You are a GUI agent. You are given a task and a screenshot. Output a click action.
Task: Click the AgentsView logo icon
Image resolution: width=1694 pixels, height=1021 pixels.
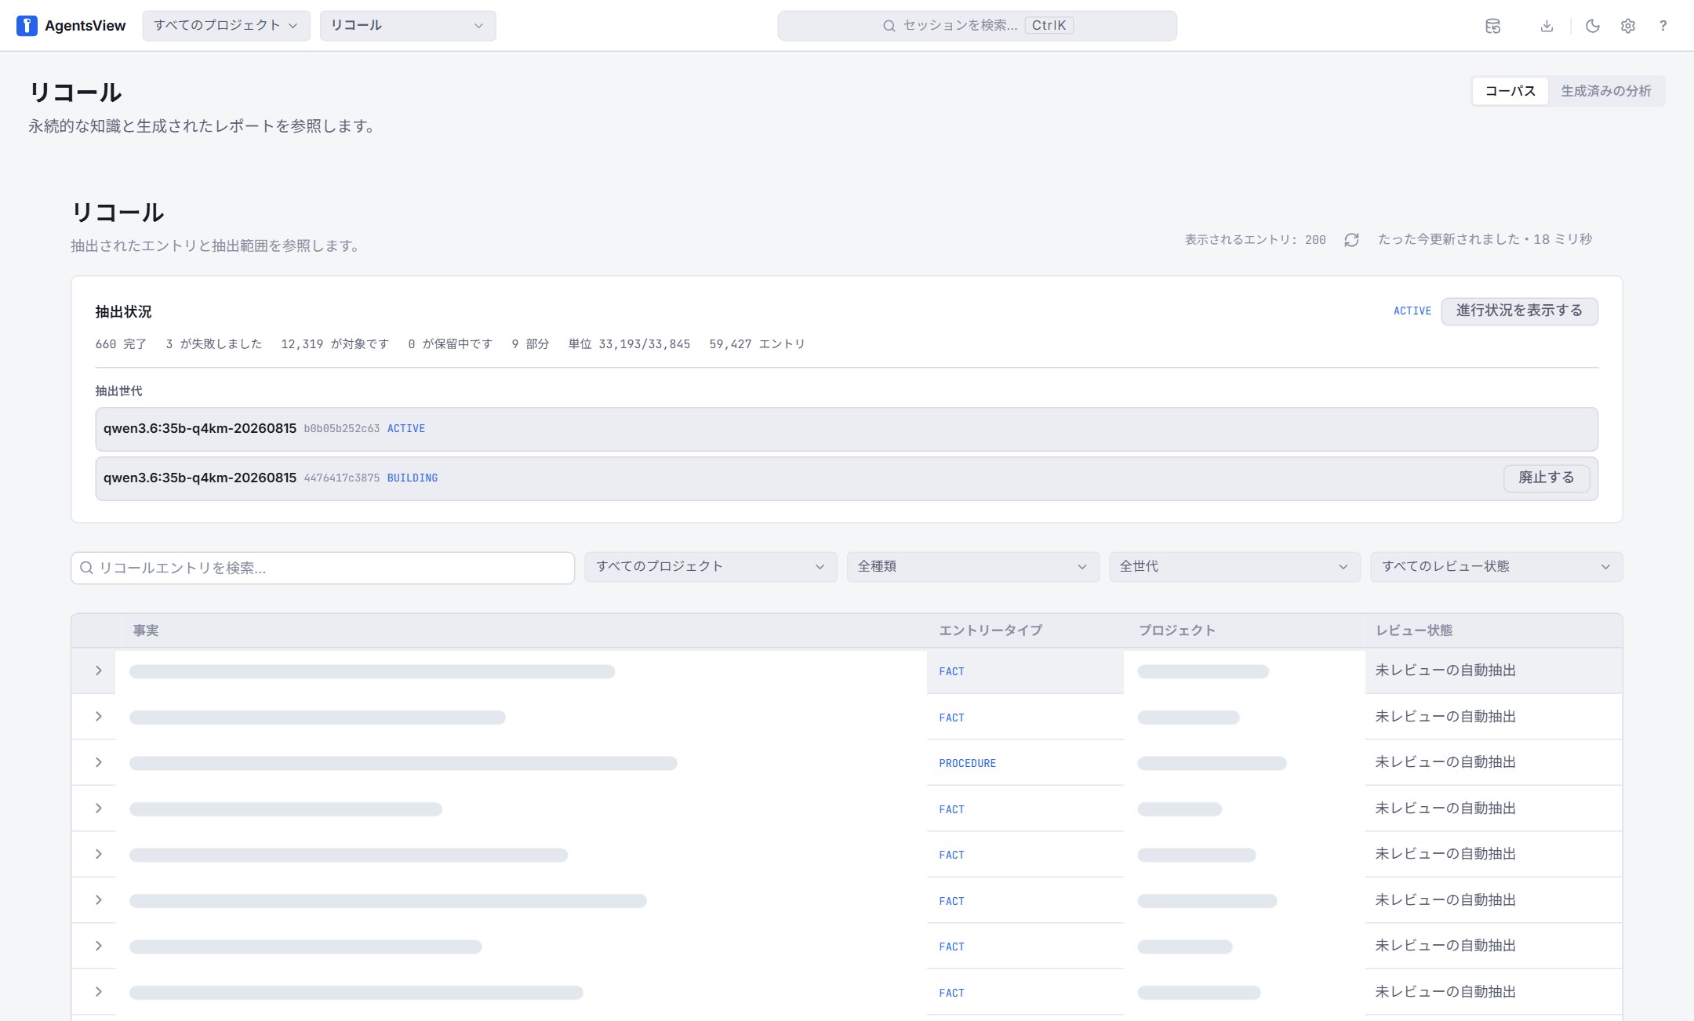(x=27, y=26)
